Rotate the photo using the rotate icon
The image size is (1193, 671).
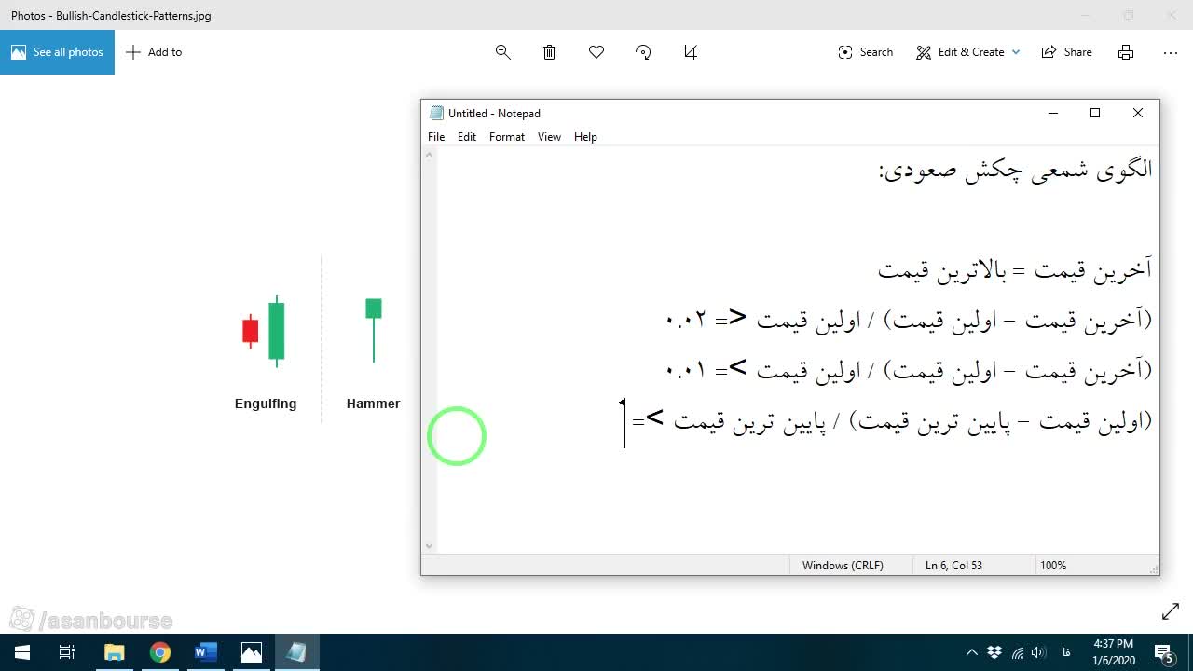643,52
